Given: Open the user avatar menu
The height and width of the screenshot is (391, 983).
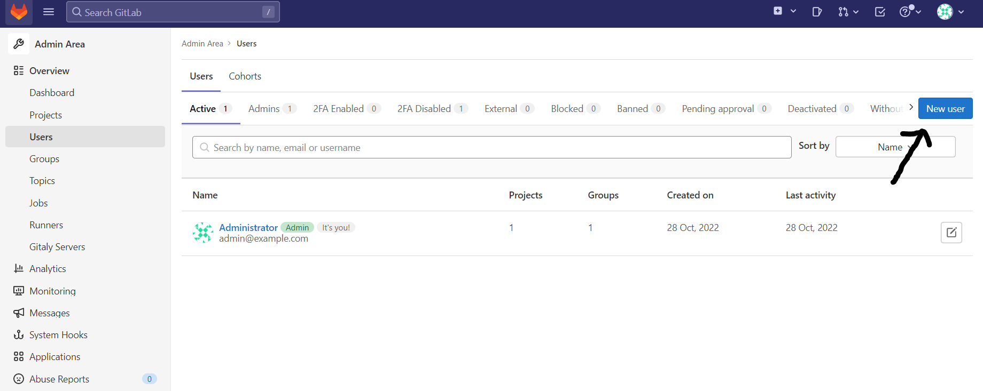Looking at the screenshot, I should click(x=950, y=12).
